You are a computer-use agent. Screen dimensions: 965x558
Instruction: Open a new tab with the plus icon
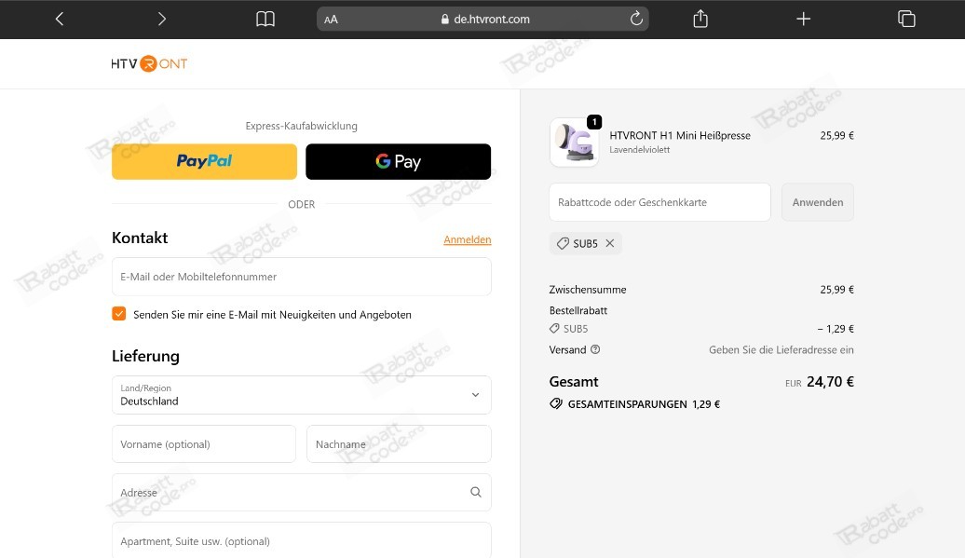[803, 19]
